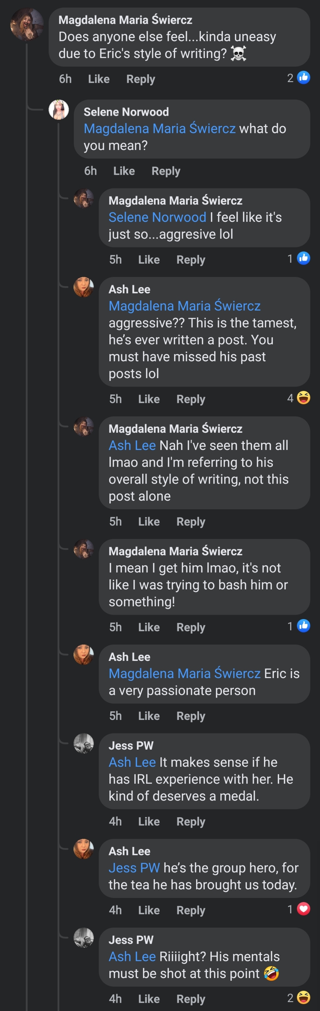Open Selene Norwood's profile picture

pos(58,109)
